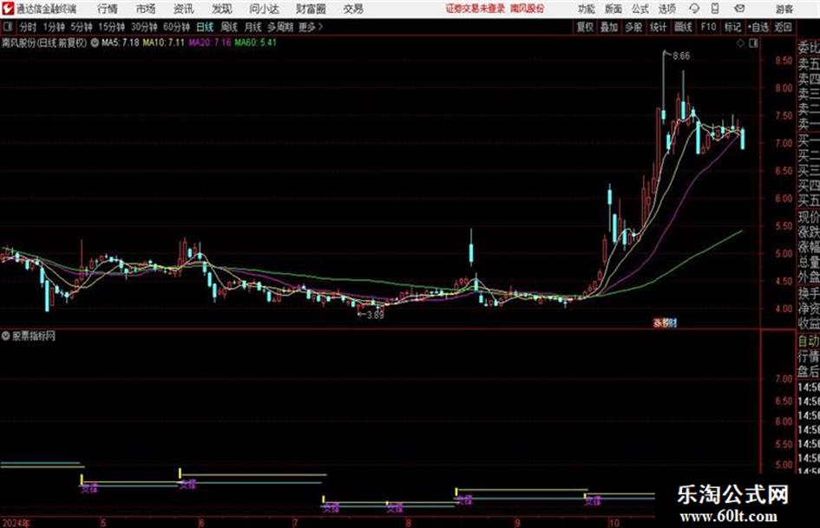Switch to 30分钟 period tab
The image size is (820, 528).
[144, 27]
